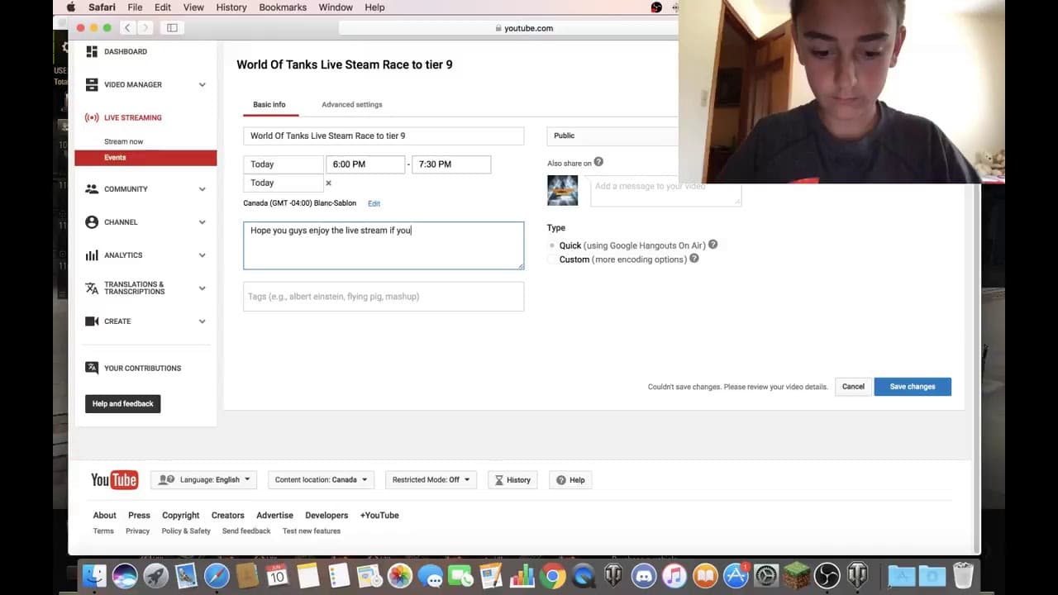Image resolution: width=1058 pixels, height=595 pixels.
Task: Open Minecraft from the Dock
Action: click(796, 575)
